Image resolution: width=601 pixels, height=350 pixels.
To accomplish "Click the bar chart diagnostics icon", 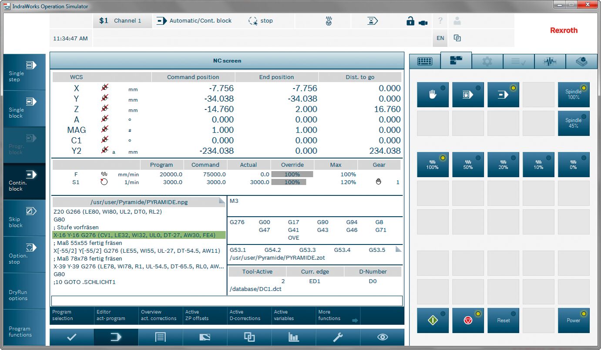I will (294, 337).
